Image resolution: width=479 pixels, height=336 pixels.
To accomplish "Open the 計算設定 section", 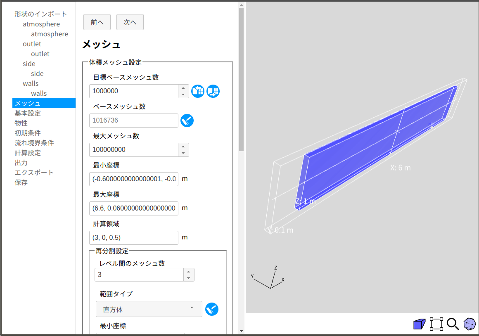I will [28, 153].
